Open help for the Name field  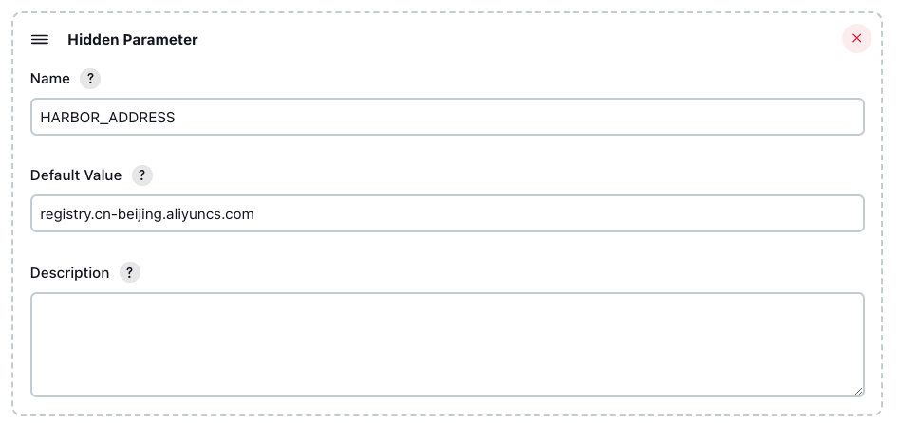90,79
